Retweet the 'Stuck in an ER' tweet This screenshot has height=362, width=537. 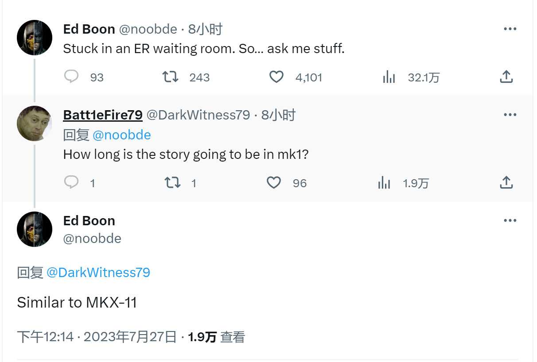tap(171, 77)
